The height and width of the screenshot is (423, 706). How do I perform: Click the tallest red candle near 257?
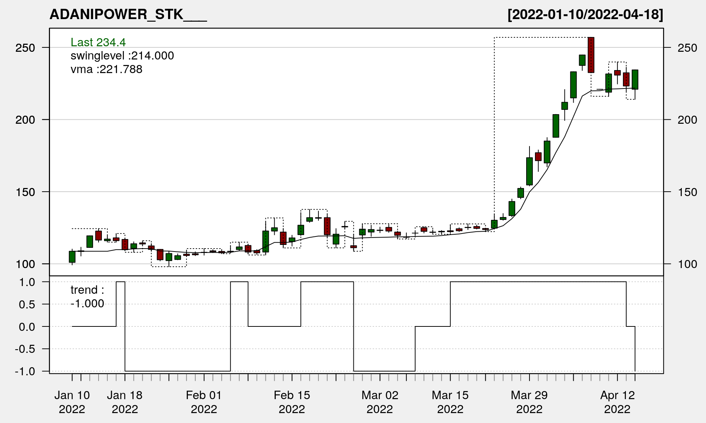pos(591,55)
